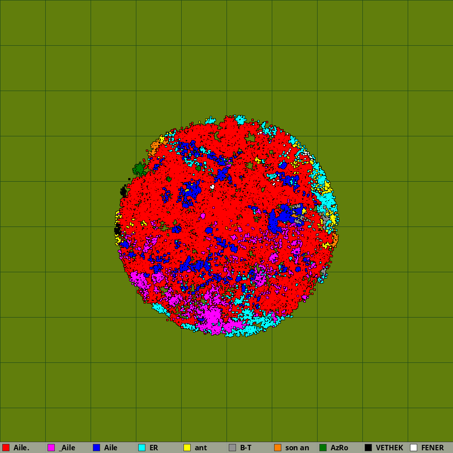453x453 pixels.
Task: Click the white FENER legend swatch
Action: pos(414,448)
